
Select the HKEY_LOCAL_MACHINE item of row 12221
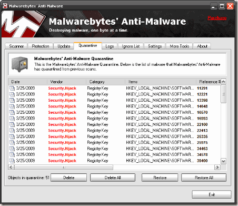[x=160, y=94]
